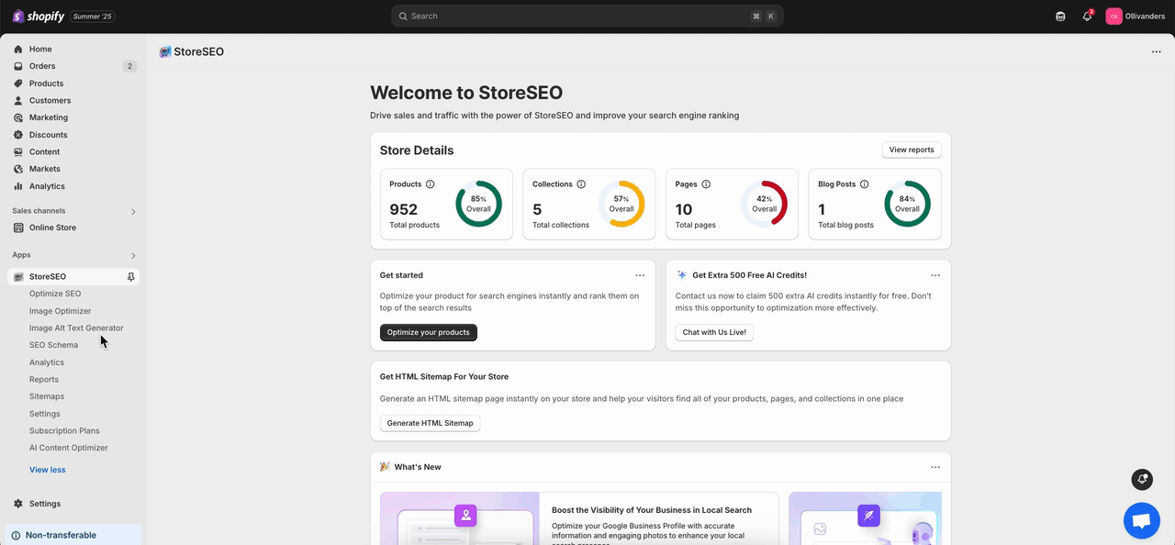1175x545 pixels.
Task: Click the Discounts badge icon
Action: (x=18, y=135)
